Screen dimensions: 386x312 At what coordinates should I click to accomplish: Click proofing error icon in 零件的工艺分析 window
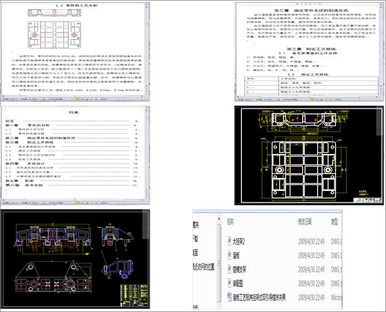[43, 100]
